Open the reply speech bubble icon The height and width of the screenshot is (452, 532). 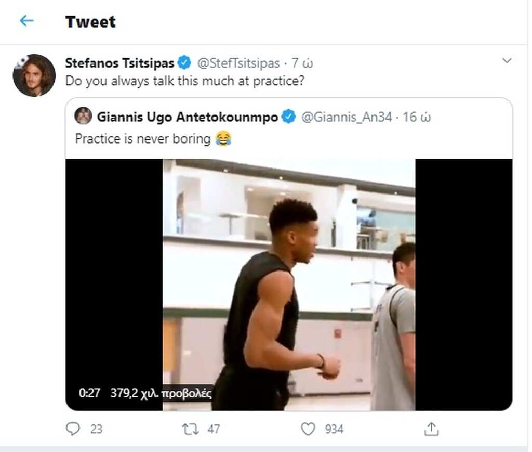tap(74, 429)
